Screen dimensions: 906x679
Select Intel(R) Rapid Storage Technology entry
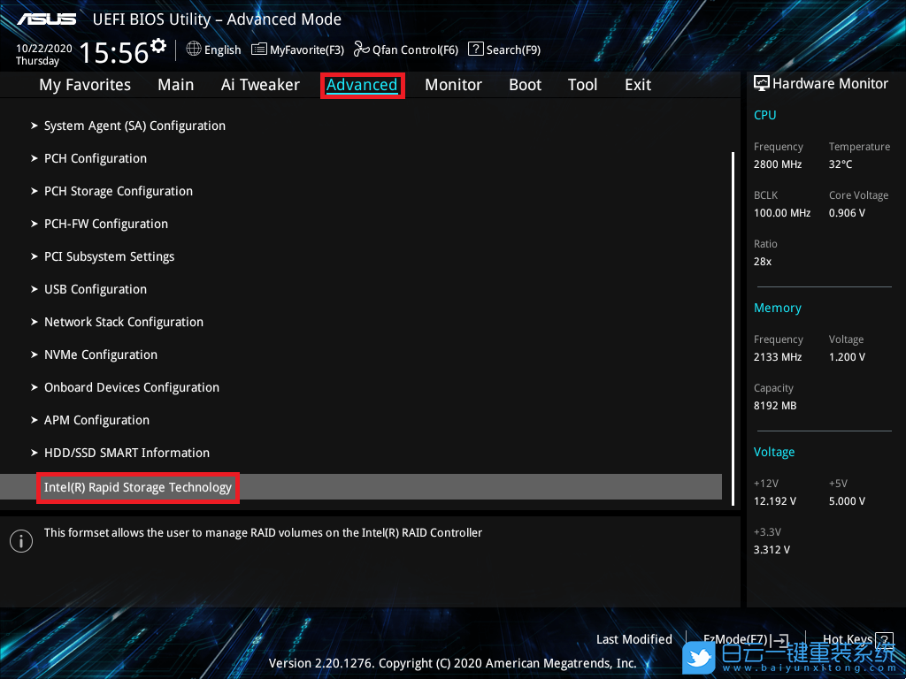coord(138,487)
